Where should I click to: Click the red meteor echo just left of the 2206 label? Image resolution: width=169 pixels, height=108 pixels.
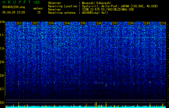96,83
